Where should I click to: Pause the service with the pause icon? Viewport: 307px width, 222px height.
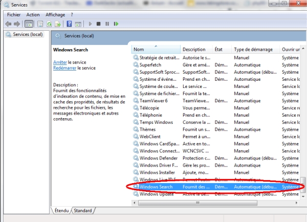pyautogui.click(x=107, y=24)
